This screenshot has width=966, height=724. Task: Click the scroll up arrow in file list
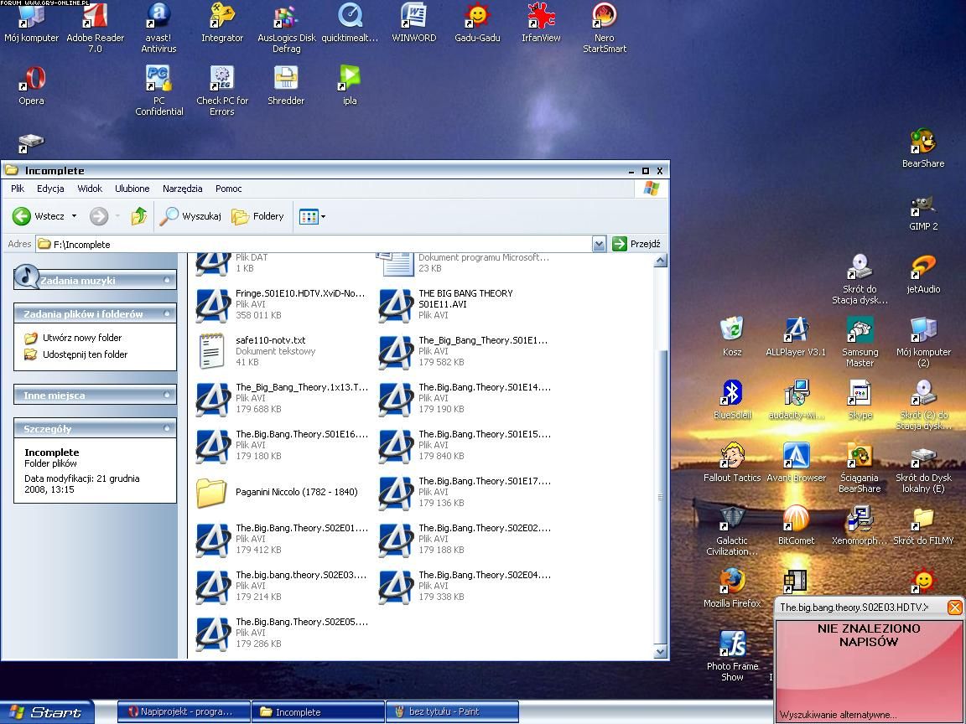(x=661, y=261)
